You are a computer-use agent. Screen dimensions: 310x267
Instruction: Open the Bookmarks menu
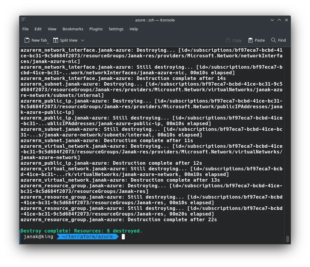pos(73,29)
